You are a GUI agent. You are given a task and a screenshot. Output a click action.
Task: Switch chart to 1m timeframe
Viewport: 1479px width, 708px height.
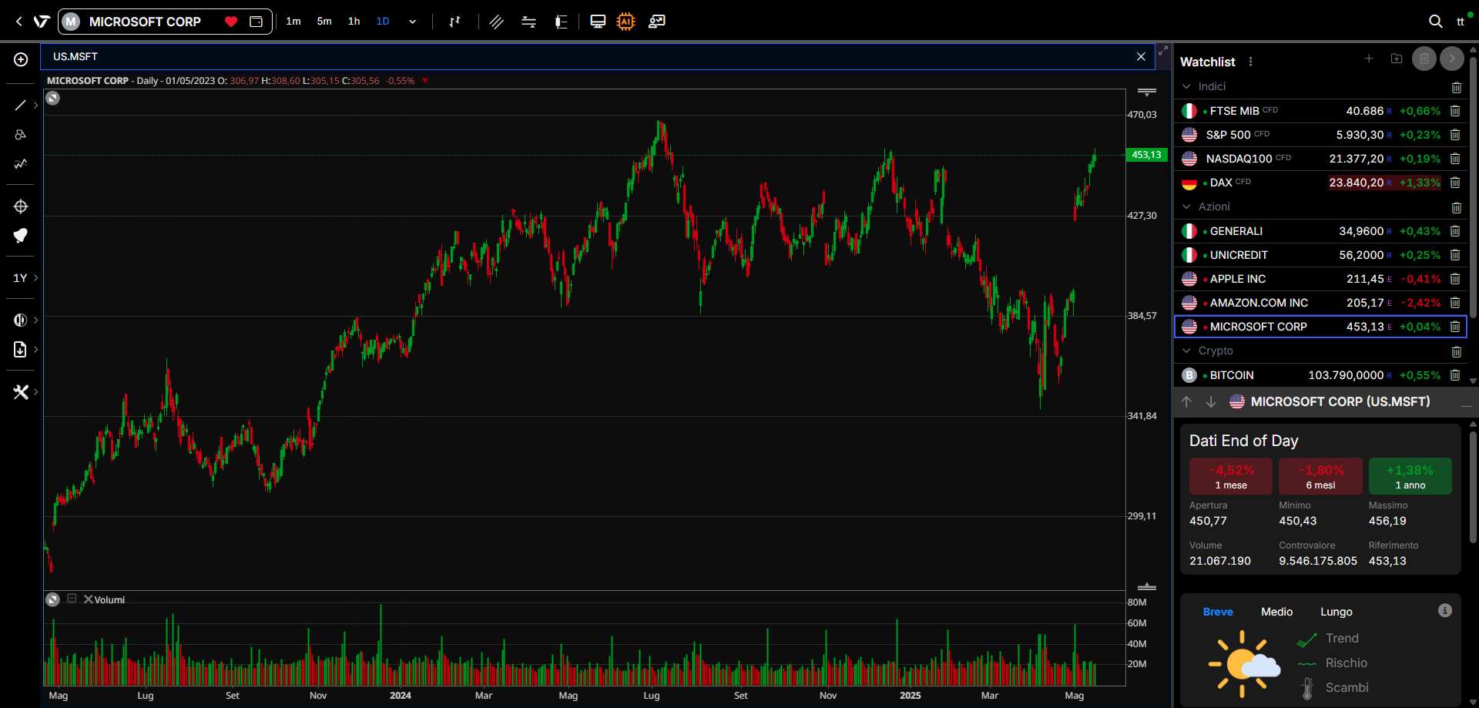coord(293,22)
